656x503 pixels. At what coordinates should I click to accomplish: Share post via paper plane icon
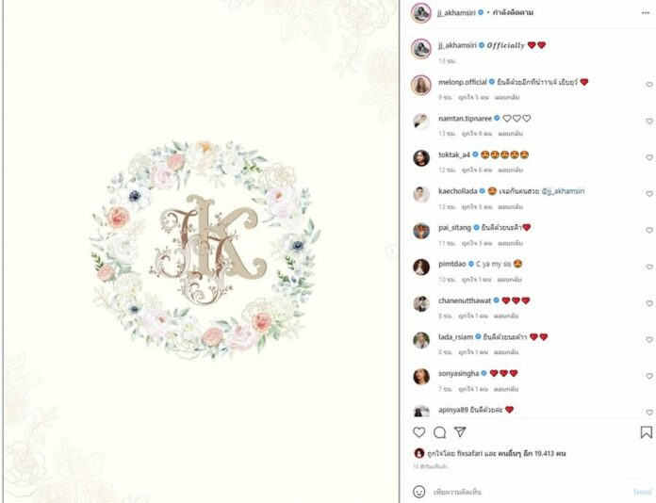(x=460, y=432)
